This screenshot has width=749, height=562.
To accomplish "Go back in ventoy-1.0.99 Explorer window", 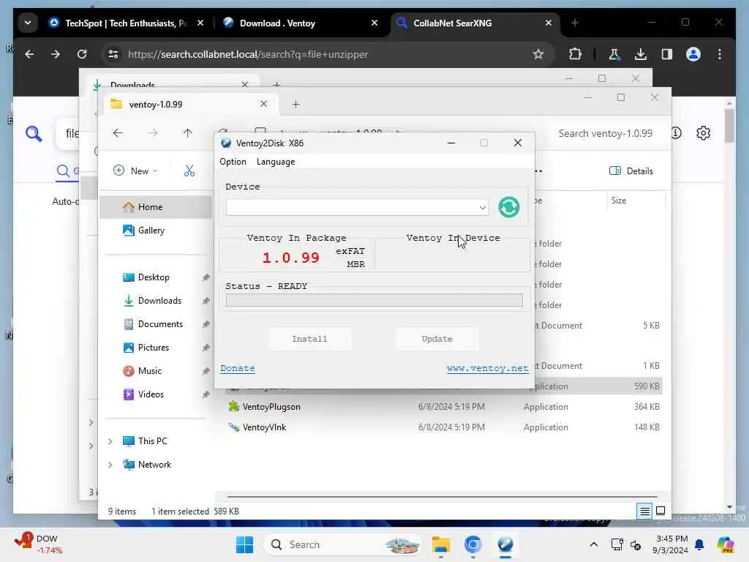I will tap(118, 133).
